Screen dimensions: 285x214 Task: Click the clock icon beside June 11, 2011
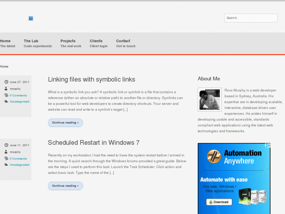pos(6,145)
